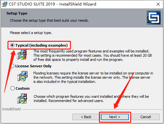Viewport: 164px width, 124px height.
Task: Click the Custom label text
Action: [x=22, y=88]
